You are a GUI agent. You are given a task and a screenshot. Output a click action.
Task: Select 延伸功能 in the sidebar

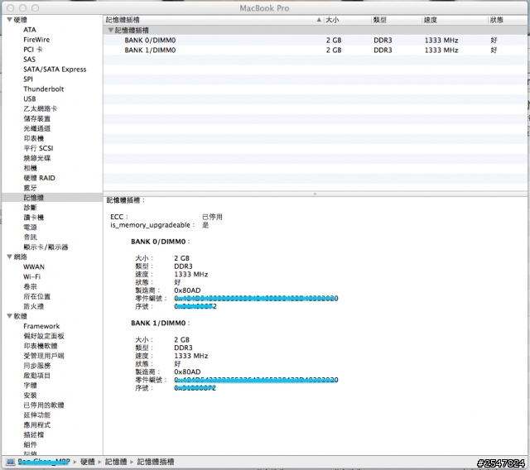click(36, 415)
